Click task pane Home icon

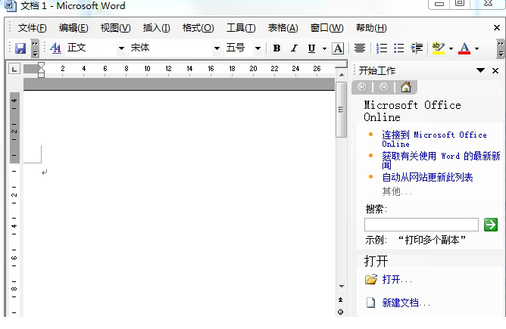coord(406,87)
